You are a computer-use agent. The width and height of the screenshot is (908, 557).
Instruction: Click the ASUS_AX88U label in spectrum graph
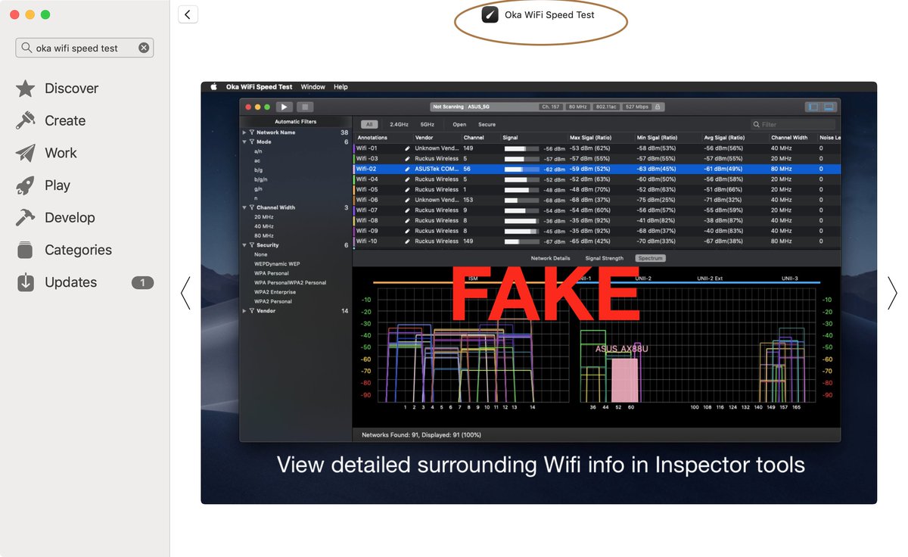tap(621, 349)
